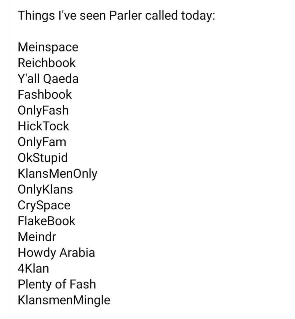Select the Howdy Arabia entry
This screenshot has height=319, width=295.
pyautogui.click(x=56, y=253)
